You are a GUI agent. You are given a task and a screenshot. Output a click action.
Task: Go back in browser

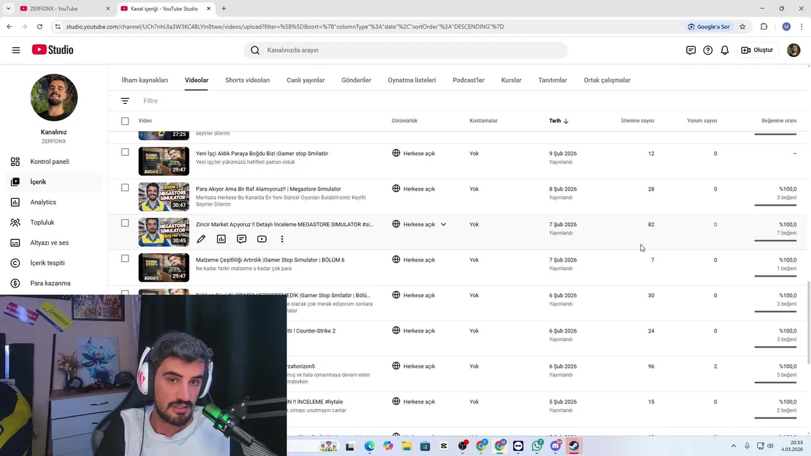[x=9, y=27]
